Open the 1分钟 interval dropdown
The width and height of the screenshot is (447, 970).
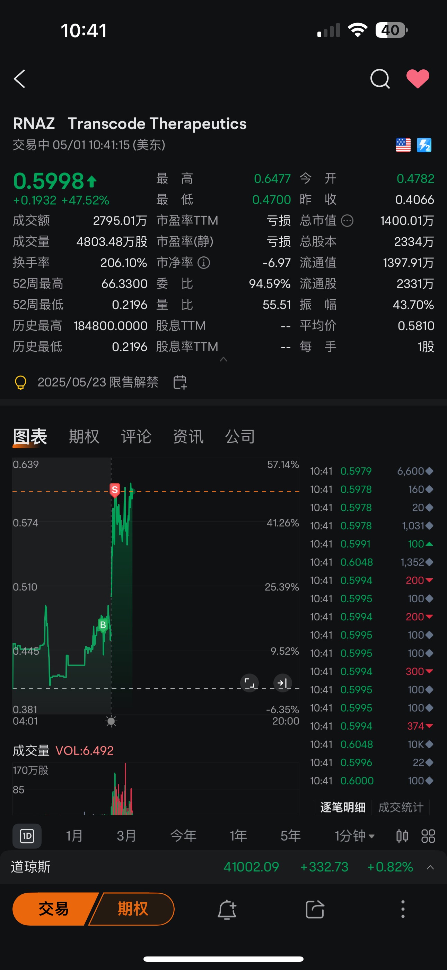(354, 836)
